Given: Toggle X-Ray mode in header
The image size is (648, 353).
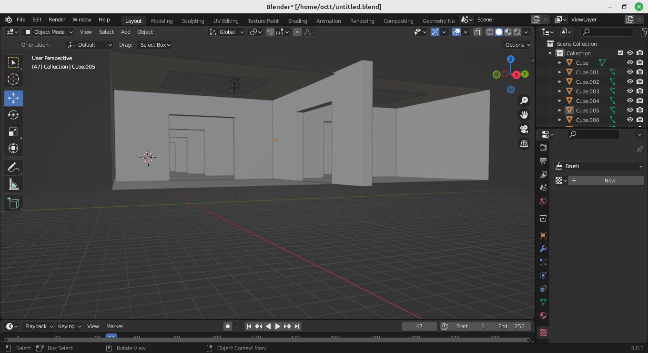Looking at the screenshot, I should (478, 32).
